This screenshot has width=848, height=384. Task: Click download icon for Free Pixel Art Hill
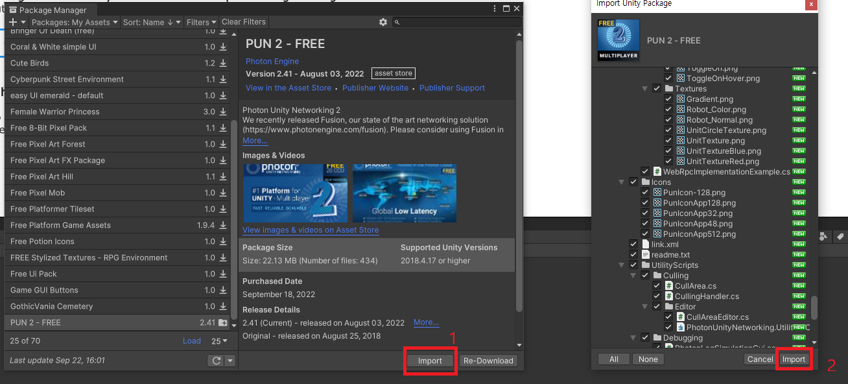pos(223,176)
